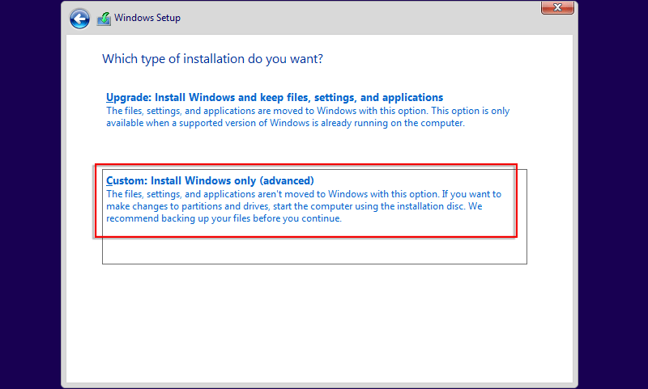The height and width of the screenshot is (389, 648).
Task: Click the underlined "Custom:" word
Action: [x=126, y=180]
